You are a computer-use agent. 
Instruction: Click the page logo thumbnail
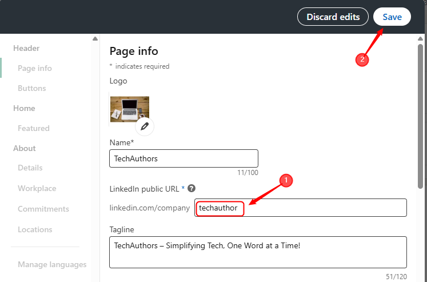tap(130, 109)
